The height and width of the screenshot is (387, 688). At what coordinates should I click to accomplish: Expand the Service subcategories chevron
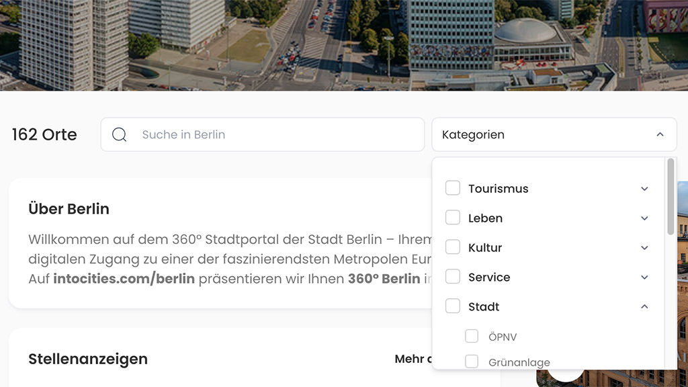click(644, 277)
